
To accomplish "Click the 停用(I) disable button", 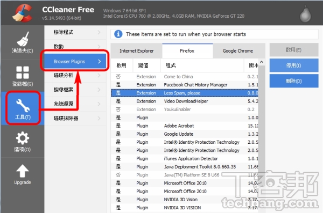I will click(294, 65).
